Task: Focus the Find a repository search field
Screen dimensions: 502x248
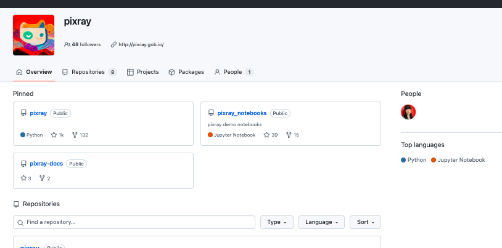Action: click(134, 222)
